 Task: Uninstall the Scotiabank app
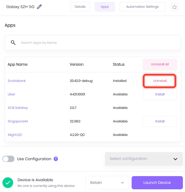160,81
